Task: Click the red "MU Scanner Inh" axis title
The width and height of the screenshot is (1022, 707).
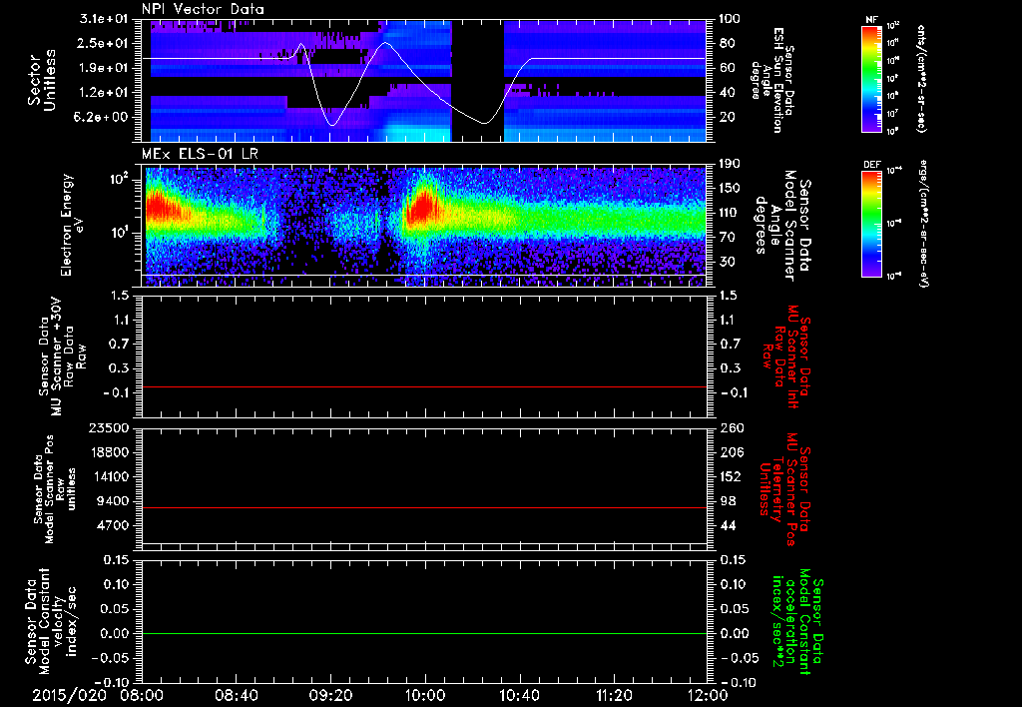Action: (785, 356)
